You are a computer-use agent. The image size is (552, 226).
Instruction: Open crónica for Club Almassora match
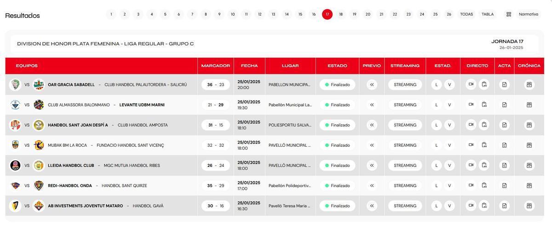[529, 105]
